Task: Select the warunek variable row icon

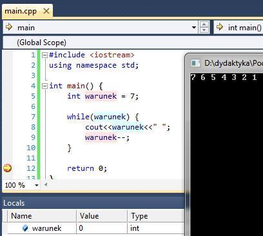Action: pos(25,228)
